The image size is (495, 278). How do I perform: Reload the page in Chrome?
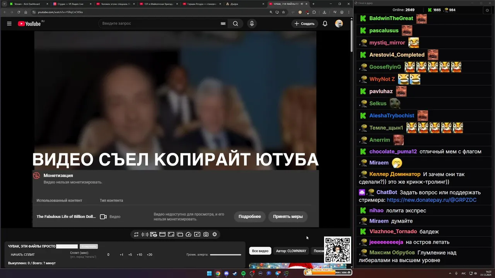click(x=19, y=12)
